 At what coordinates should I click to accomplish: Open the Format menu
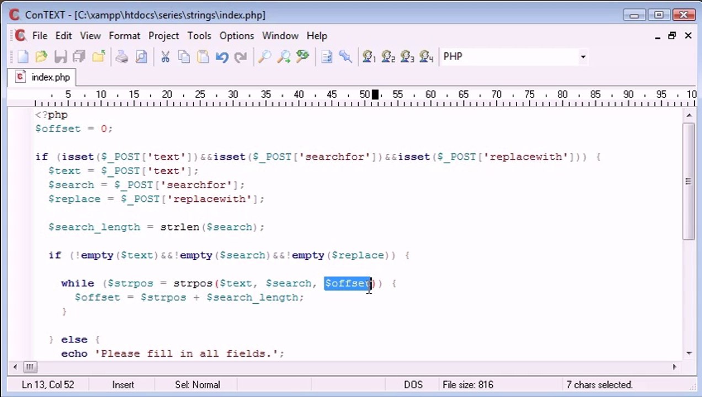(x=125, y=35)
